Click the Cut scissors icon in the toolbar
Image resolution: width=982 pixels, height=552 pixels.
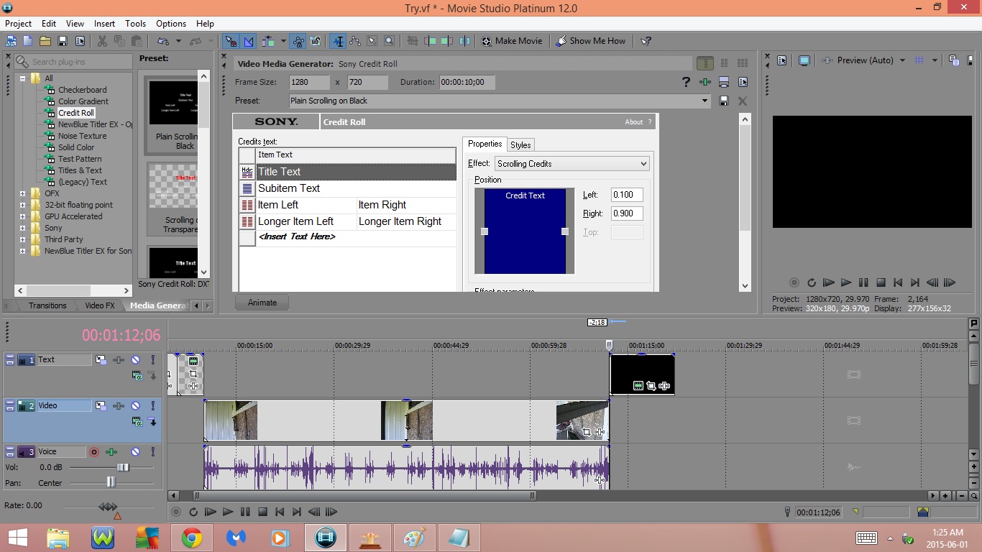[102, 41]
